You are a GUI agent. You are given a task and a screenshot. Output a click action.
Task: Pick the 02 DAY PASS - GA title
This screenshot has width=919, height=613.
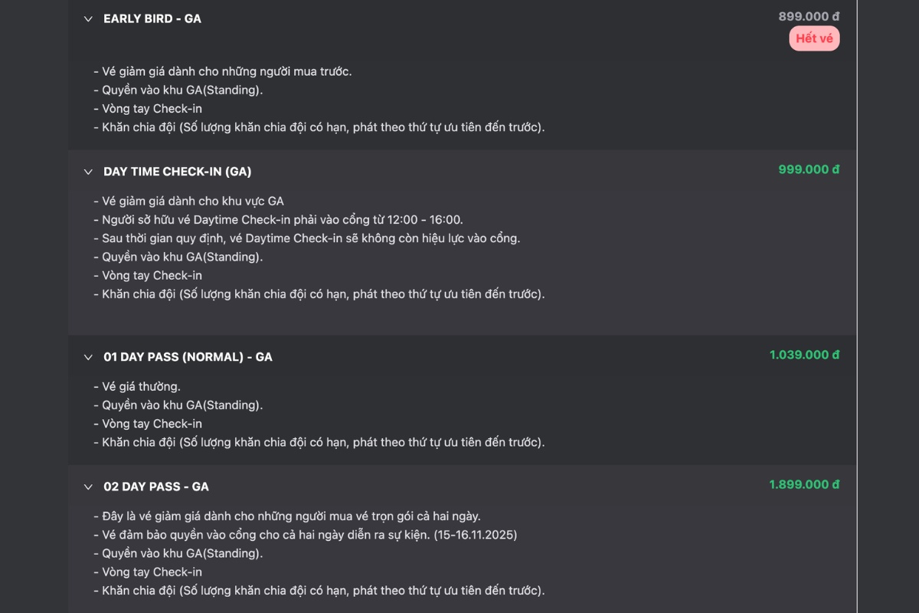click(x=156, y=487)
